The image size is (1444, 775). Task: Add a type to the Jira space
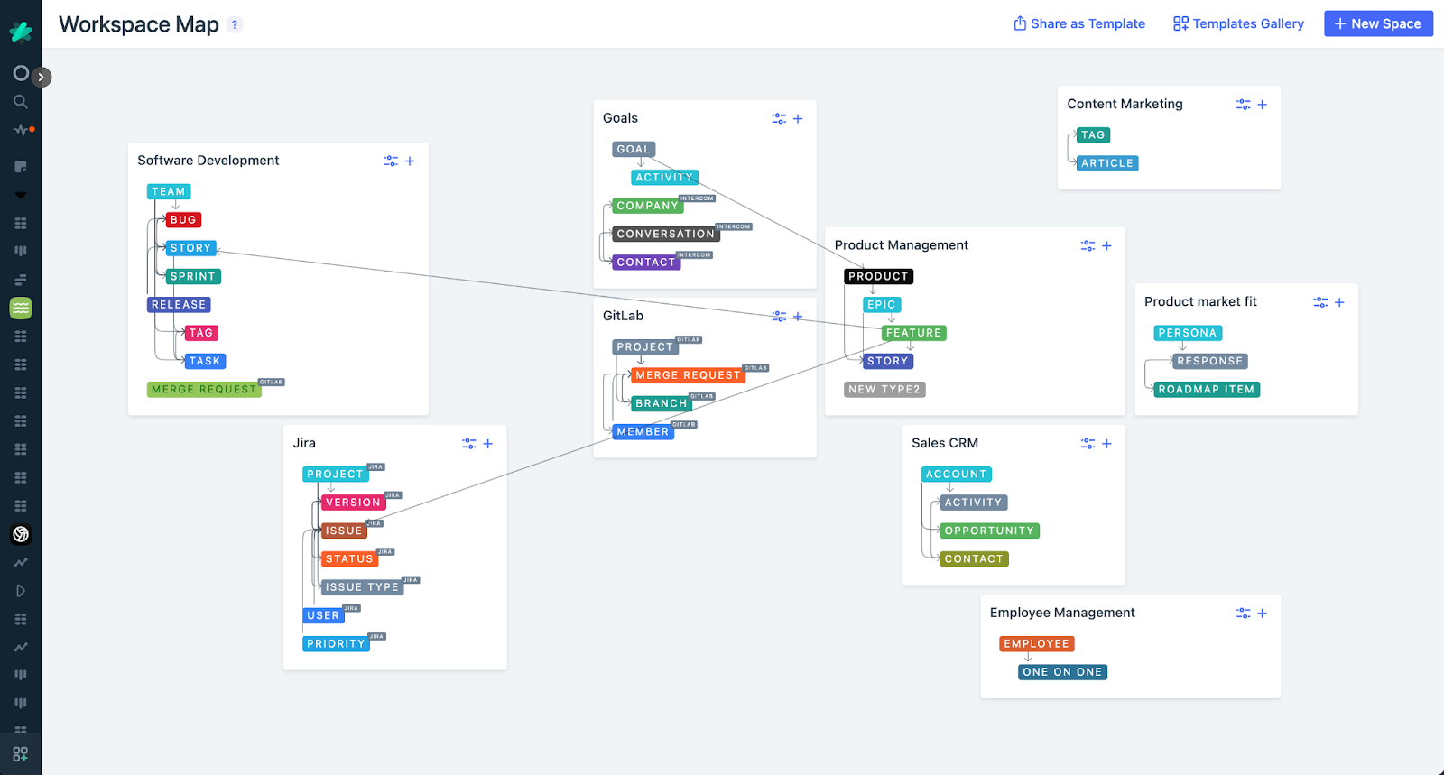(x=488, y=444)
